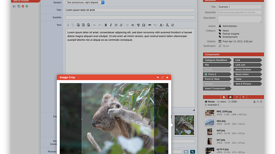Click the unlink icon in toolbar

coord(155,25)
